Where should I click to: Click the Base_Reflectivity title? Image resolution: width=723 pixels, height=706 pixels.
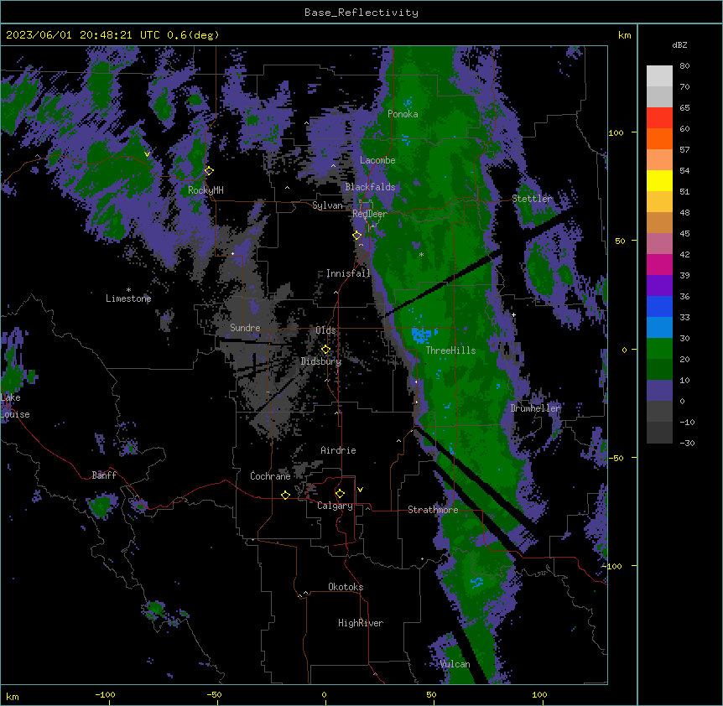(x=361, y=13)
